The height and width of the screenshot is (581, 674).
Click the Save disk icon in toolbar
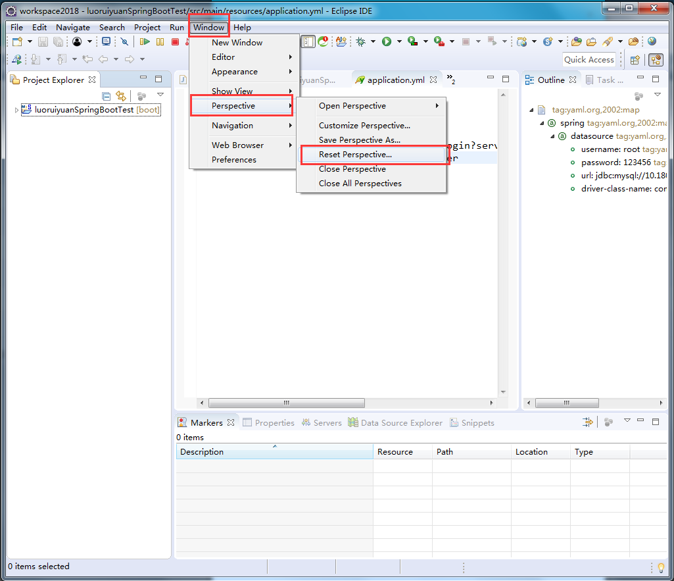(43, 41)
